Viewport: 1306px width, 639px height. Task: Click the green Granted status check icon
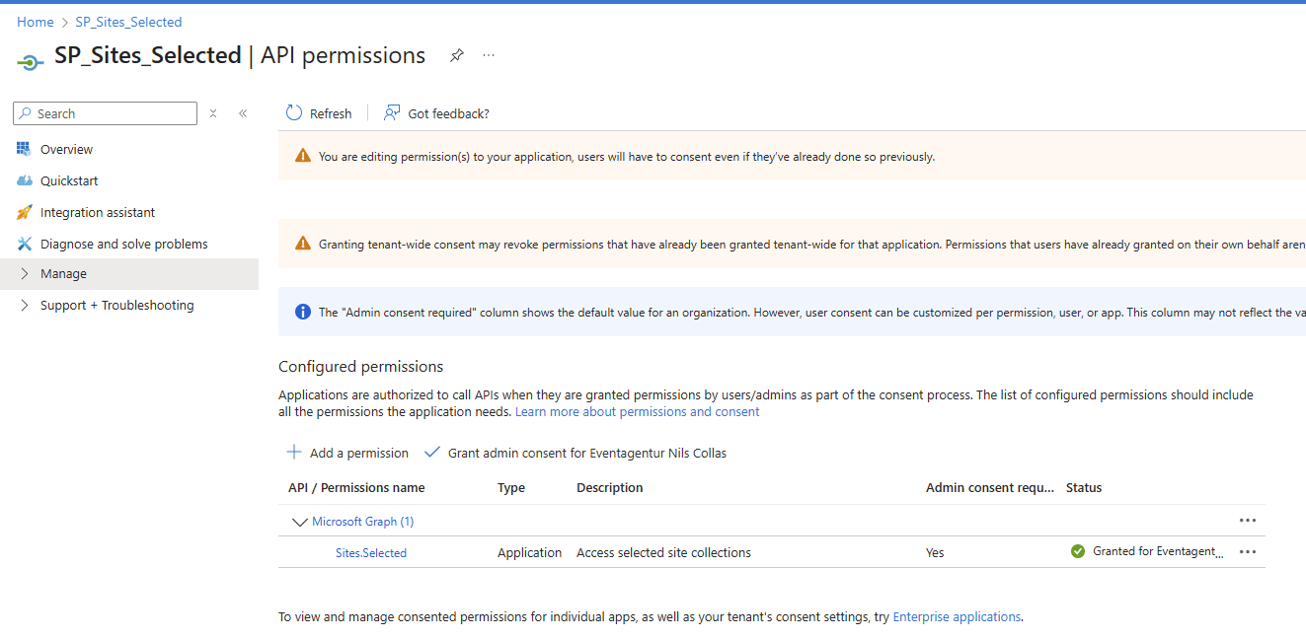click(1078, 551)
